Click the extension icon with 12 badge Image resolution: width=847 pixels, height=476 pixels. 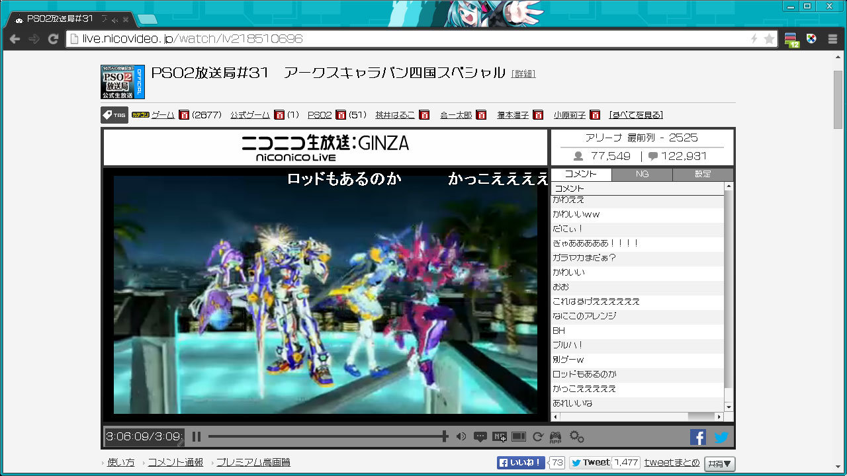[792, 40]
